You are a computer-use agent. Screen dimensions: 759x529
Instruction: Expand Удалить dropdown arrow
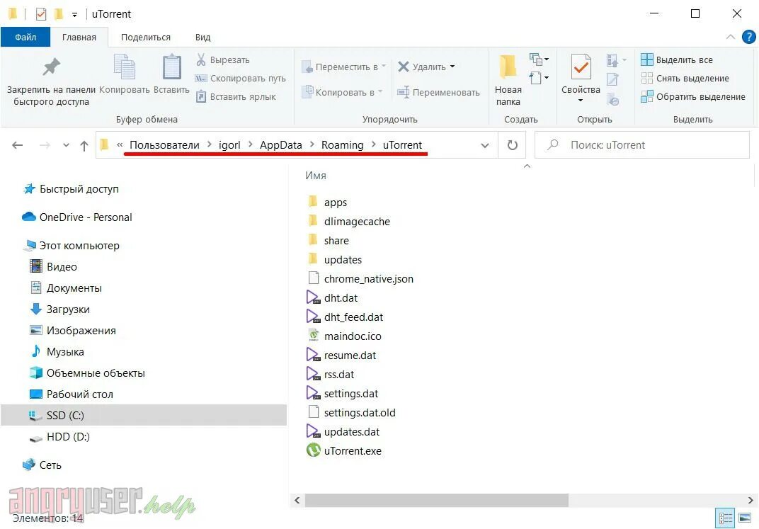452,67
